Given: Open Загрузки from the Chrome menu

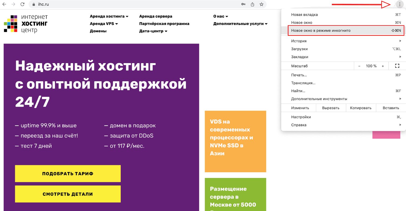Looking at the screenshot, I should [343, 49].
